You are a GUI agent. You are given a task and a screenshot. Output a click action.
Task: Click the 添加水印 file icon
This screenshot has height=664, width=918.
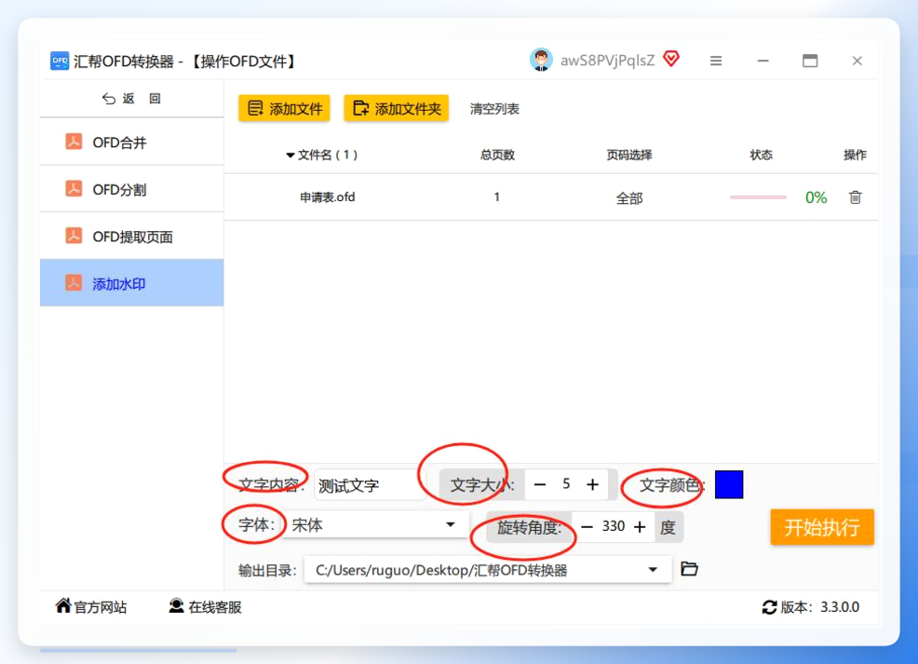point(74,283)
